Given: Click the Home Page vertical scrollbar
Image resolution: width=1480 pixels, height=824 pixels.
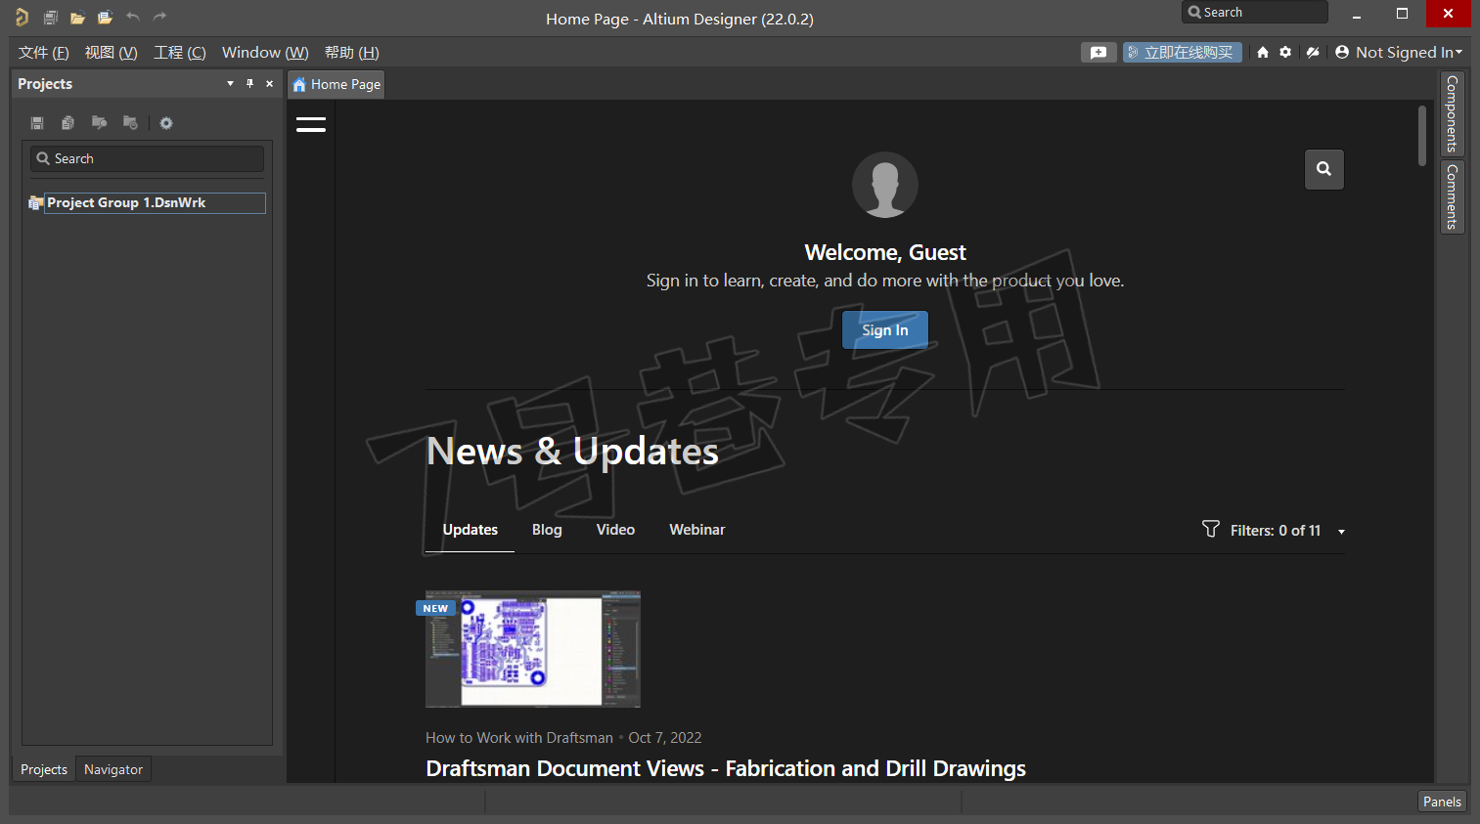Looking at the screenshot, I should click(1422, 137).
